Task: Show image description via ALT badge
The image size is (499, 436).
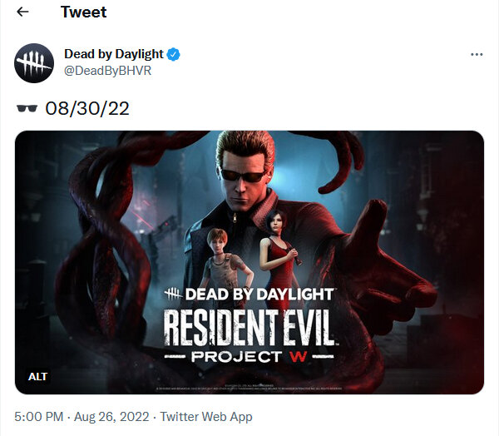Action: (37, 376)
